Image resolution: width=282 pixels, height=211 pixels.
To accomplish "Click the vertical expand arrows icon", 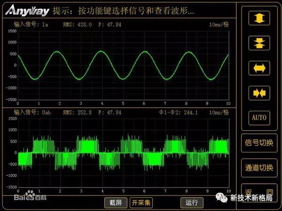I will [x=259, y=18].
